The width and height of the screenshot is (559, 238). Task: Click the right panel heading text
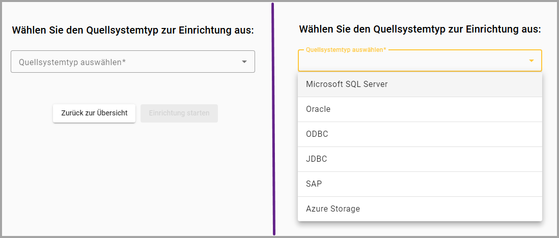[420, 29]
